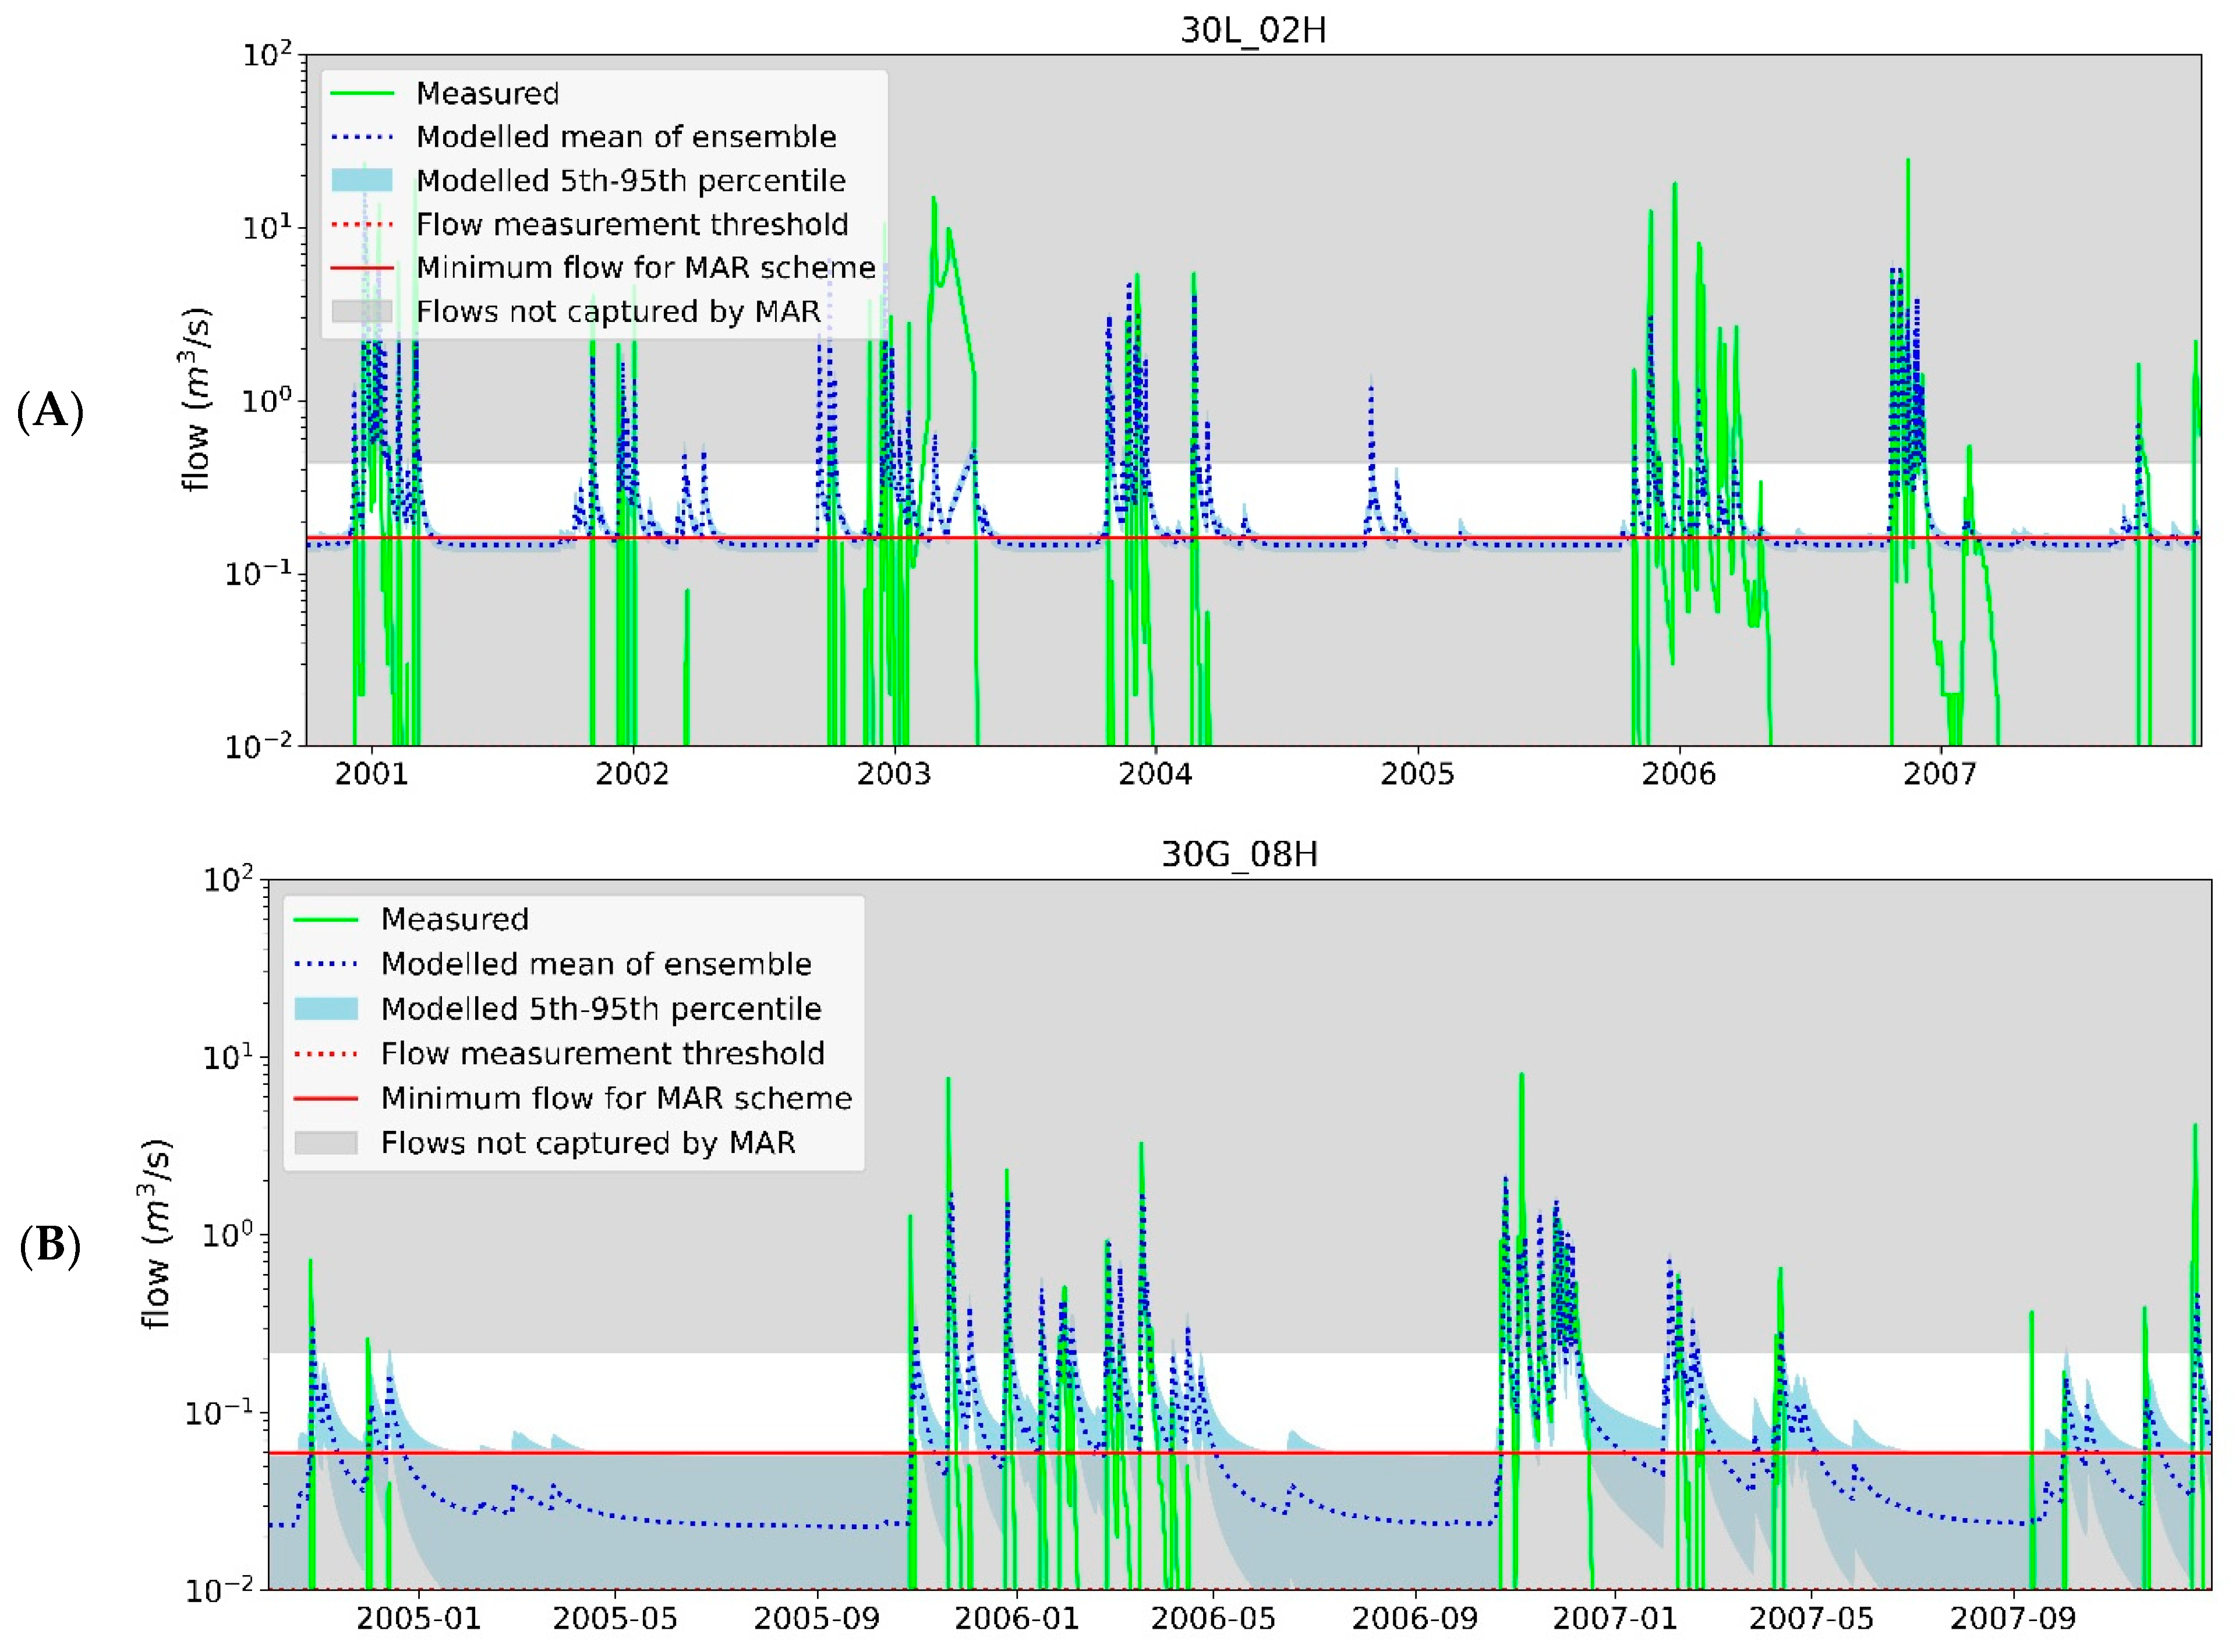The height and width of the screenshot is (1652, 2239).
Task: Click the Modelled 5th-95th percentile swatch in chart B
Action: click(x=326, y=1009)
